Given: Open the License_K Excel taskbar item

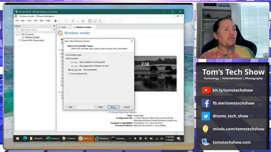Looking at the screenshot, I should click(x=53, y=138).
